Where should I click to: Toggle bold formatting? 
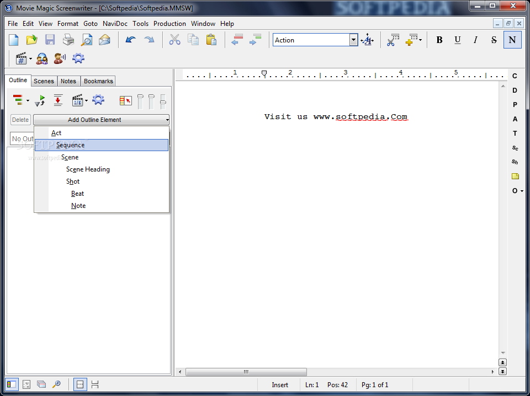click(439, 40)
